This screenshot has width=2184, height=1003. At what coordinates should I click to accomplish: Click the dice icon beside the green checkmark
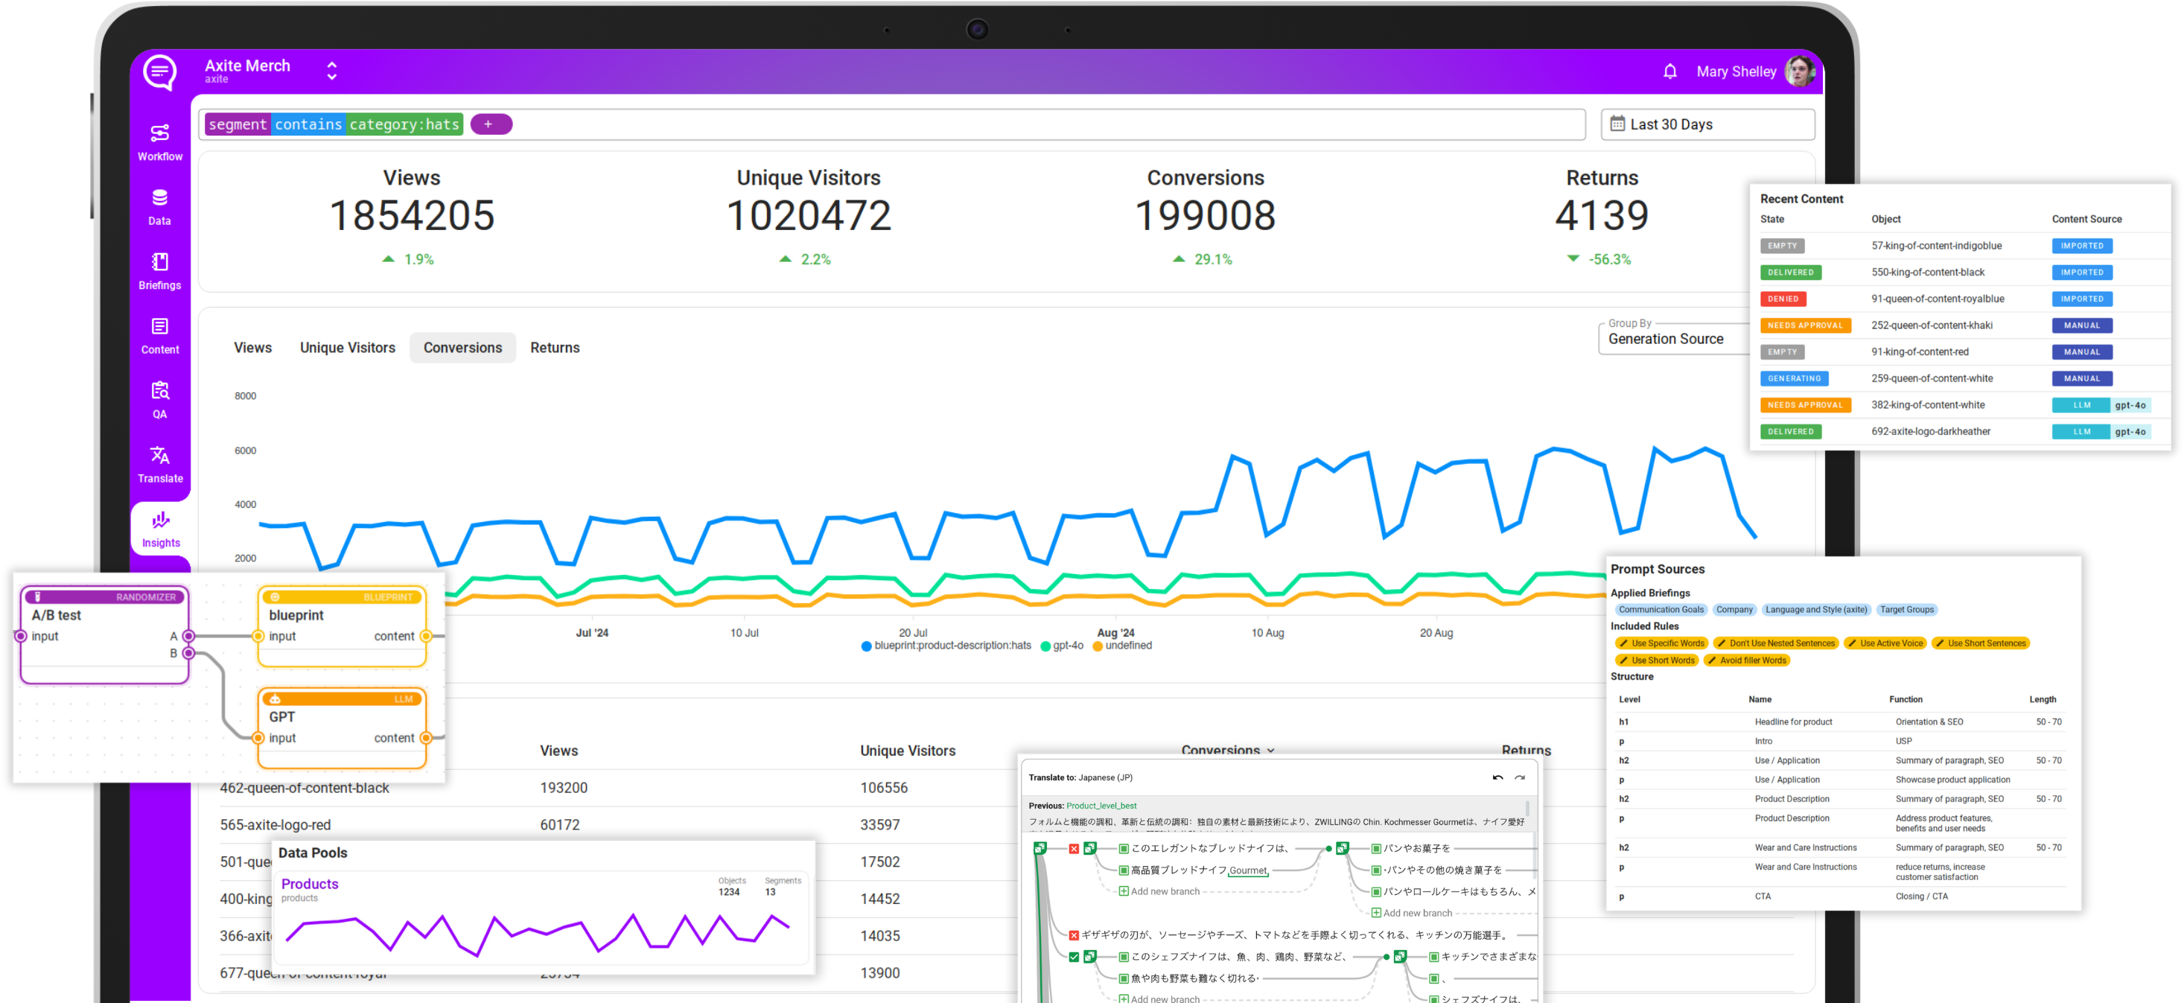coord(1089,956)
